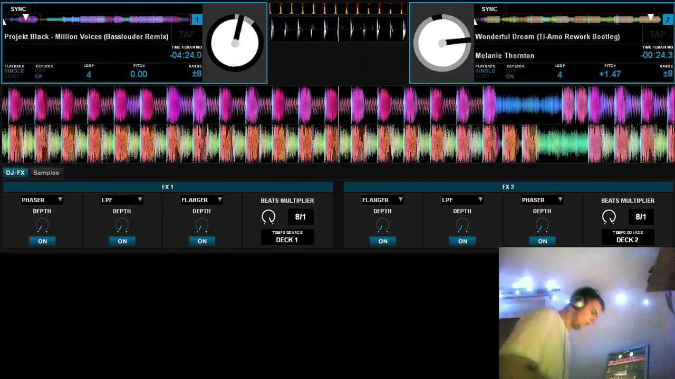This screenshot has width=675, height=379.
Task: Click the deck number 2 badge
Action: pos(668,20)
